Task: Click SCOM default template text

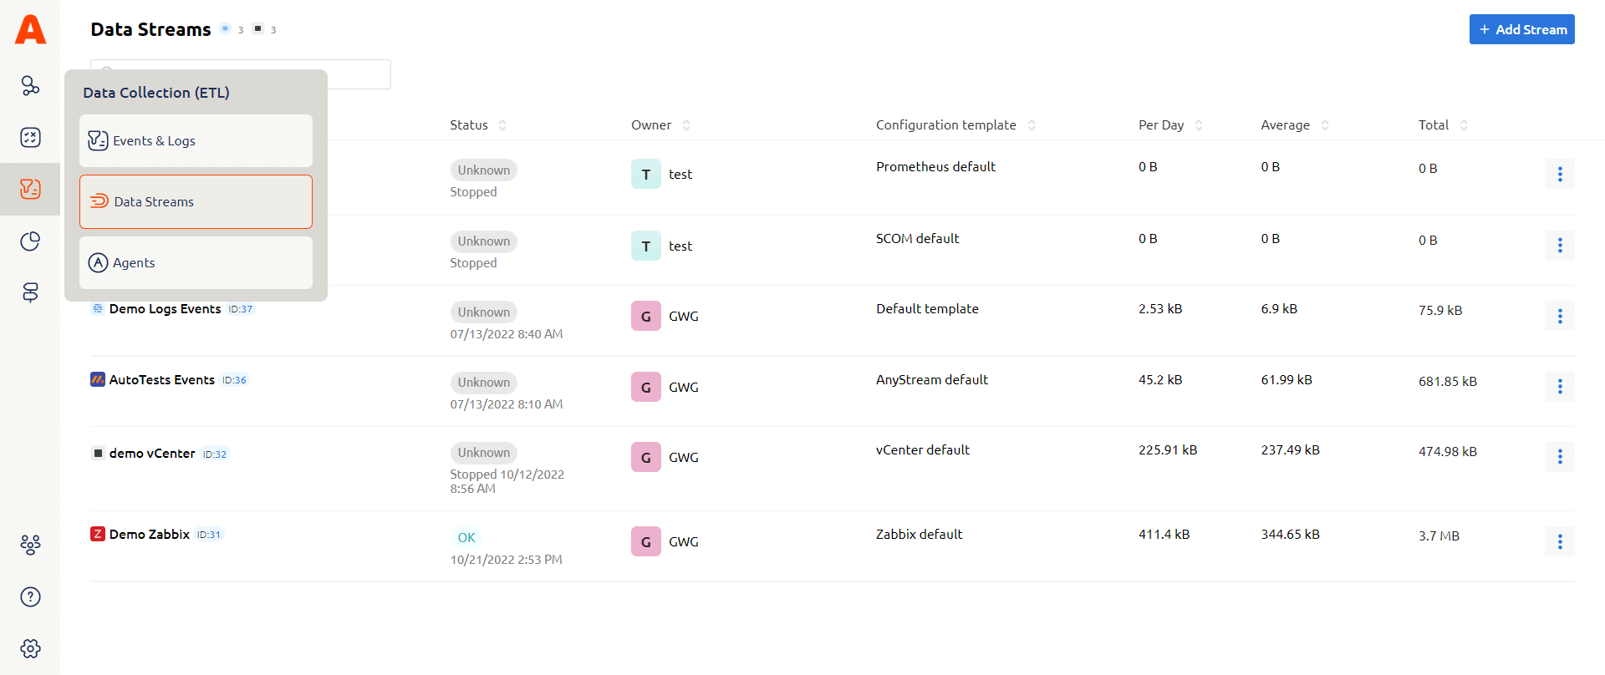Action: pos(917,238)
